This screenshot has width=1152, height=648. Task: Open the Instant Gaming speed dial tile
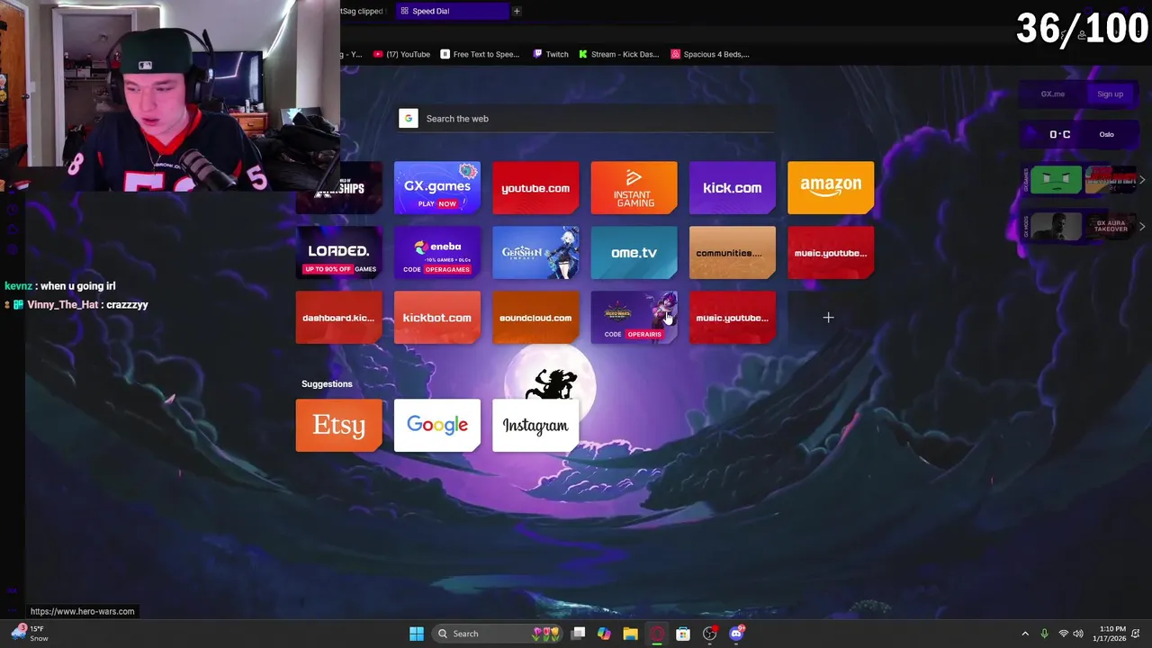634,187
